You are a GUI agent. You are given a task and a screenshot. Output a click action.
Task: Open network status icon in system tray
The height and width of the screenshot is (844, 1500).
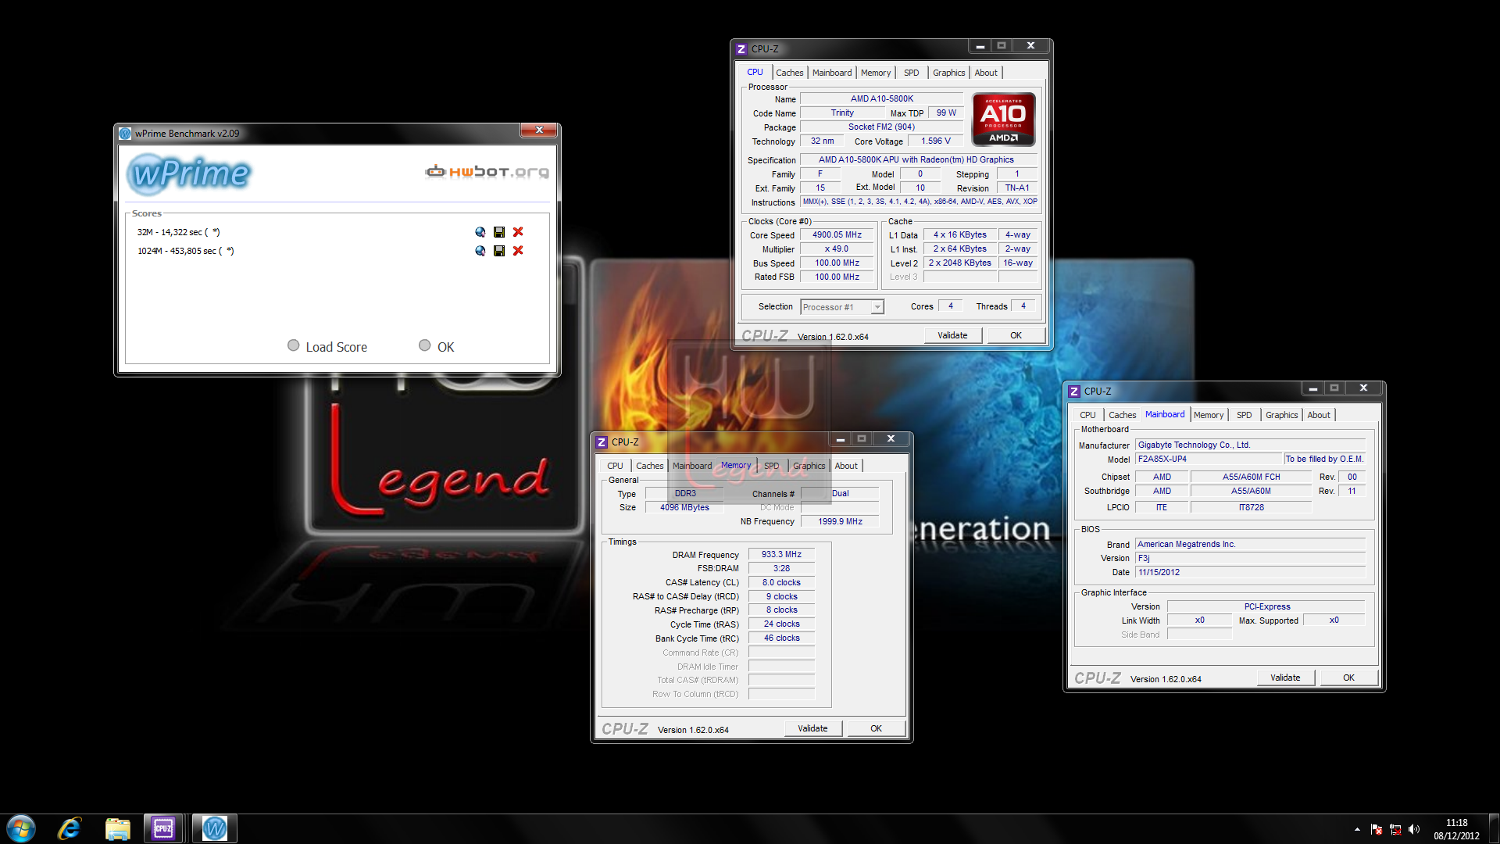pyautogui.click(x=1395, y=829)
